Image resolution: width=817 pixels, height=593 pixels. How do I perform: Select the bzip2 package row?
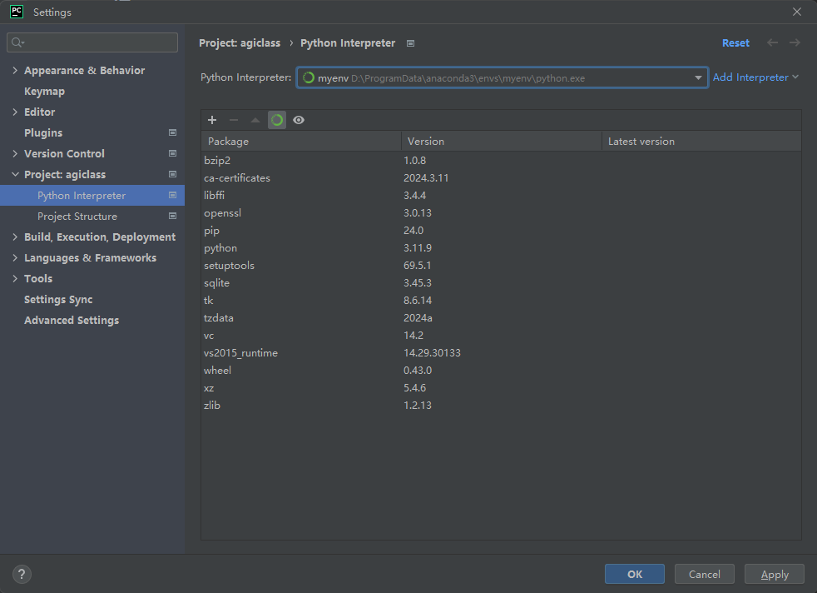[x=501, y=160]
